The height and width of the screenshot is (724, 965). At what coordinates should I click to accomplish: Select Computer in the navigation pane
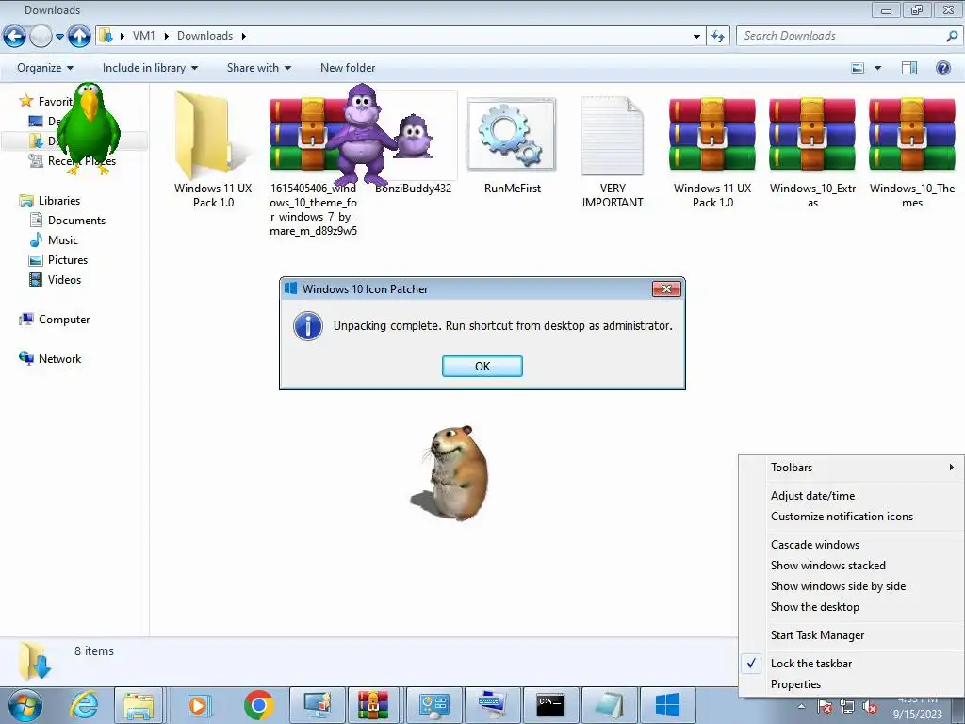tap(54, 320)
